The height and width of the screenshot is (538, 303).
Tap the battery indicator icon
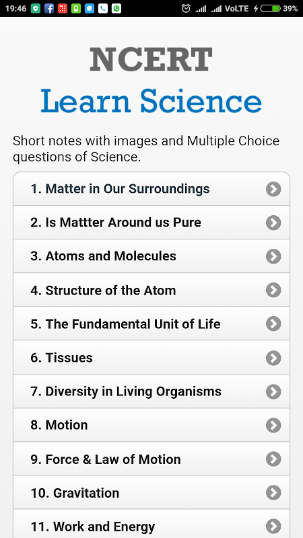click(271, 9)
